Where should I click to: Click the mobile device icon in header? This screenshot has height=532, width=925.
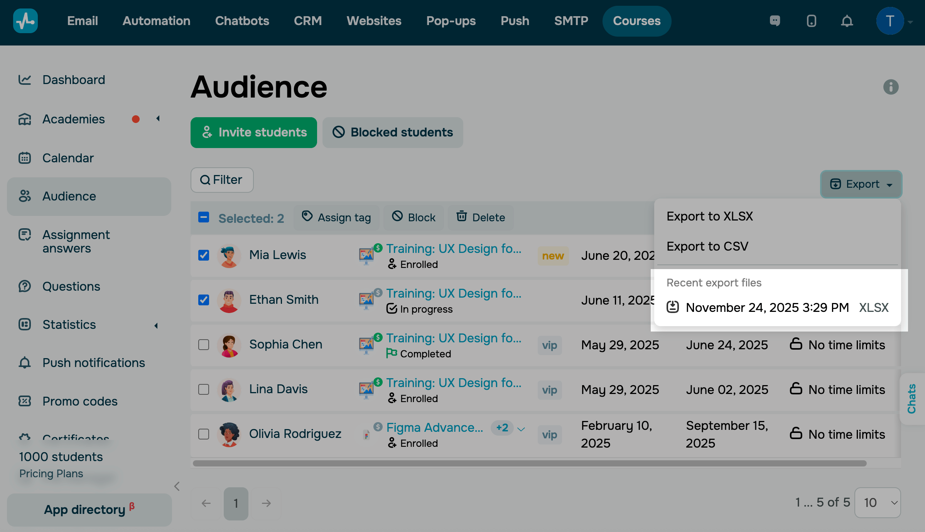point(811,21)
